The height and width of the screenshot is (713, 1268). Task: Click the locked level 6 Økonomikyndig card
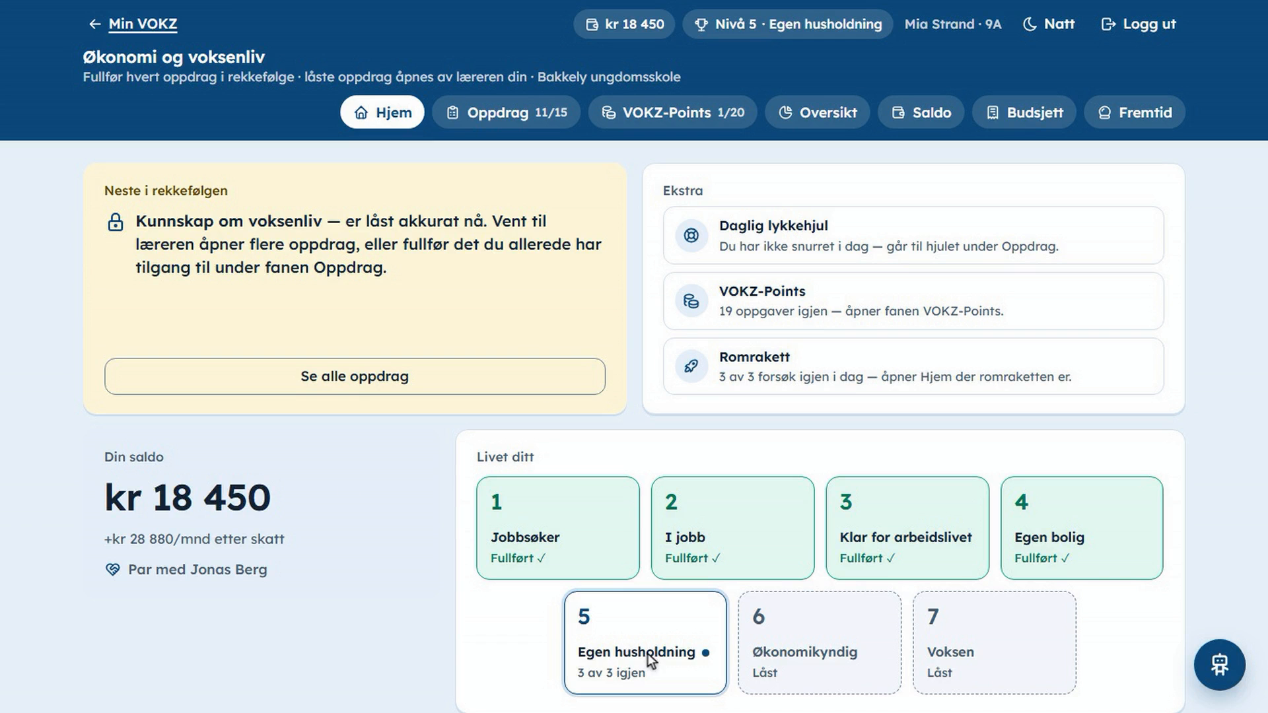[x=820, y=642]
